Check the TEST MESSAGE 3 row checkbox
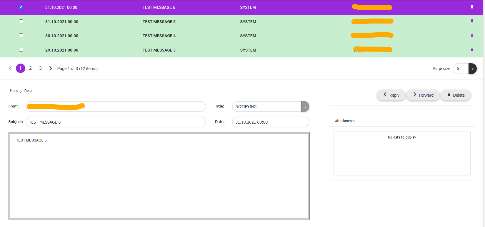Screen dimensions: 485x227 coord(21,50)
